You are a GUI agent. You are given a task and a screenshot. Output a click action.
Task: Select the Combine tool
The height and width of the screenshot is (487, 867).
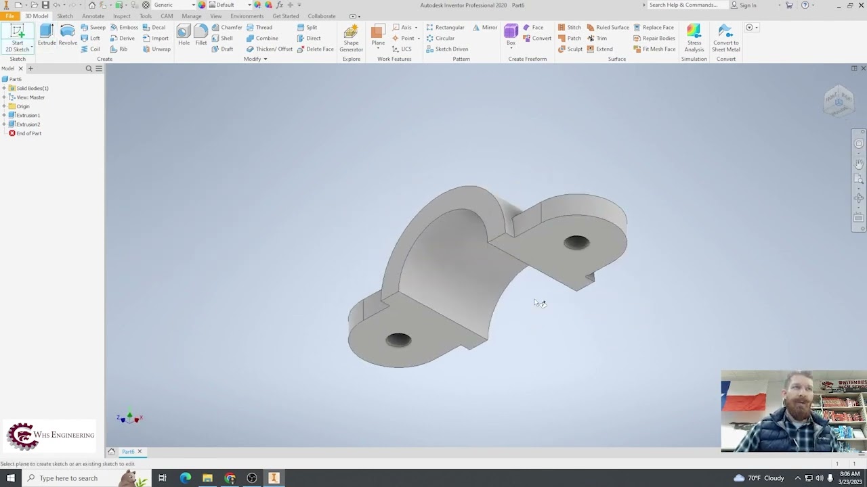coord(261,38)
